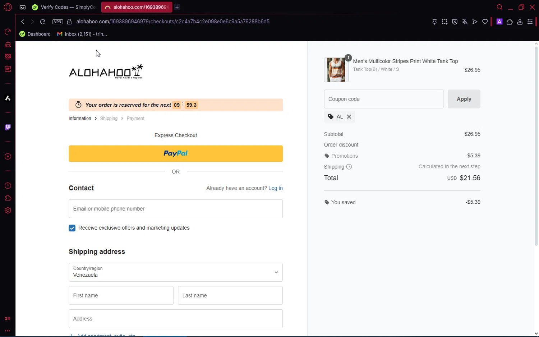This screenshot has height=337, width=539.
Task: Click the pinboard pin icon
Action: 434,22
